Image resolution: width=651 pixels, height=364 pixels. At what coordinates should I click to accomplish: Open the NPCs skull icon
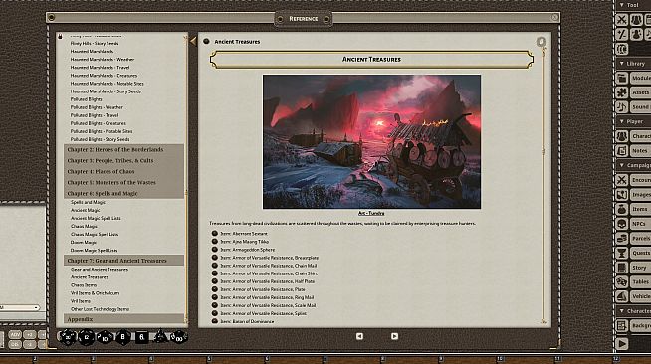[x=622, y=224]
